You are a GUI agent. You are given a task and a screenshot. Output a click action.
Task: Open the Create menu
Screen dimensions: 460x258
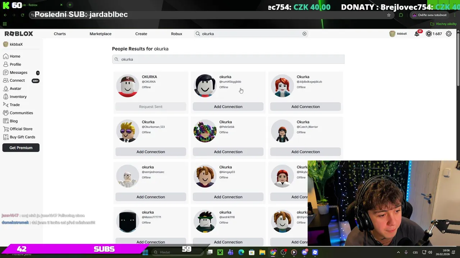141,34
